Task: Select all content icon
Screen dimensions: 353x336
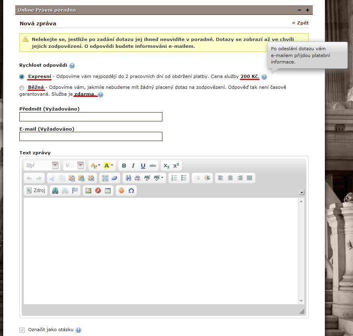Action: [x=105, y=178]
